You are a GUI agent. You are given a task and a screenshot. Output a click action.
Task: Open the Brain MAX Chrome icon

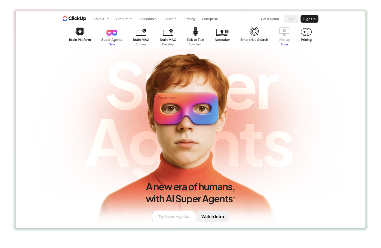click(141, 32)
